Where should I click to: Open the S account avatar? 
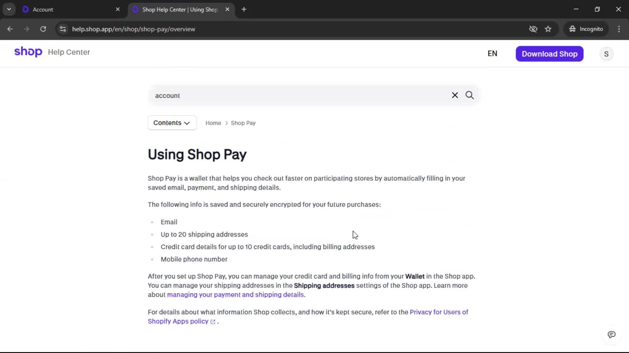coord(606,54)
